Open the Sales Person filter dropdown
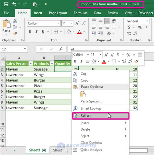Screen dimensions: 154x155 click(31, 64)
